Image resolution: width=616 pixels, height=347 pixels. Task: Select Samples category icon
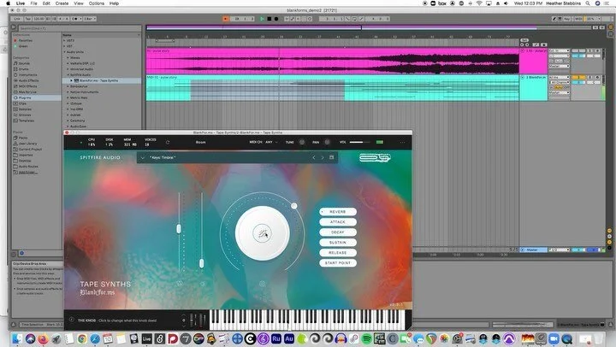pos(15,109)
